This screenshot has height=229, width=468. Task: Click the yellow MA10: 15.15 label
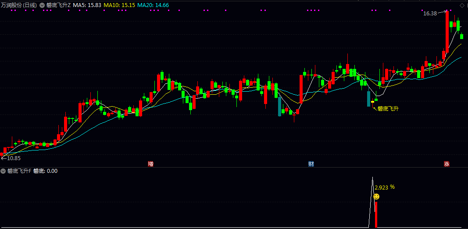(119, 5)
